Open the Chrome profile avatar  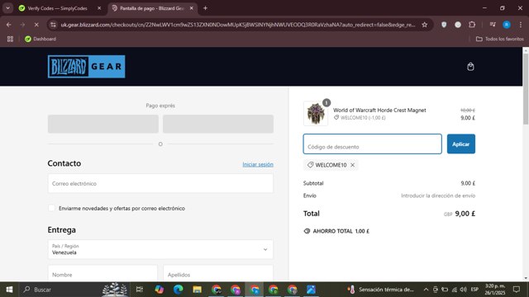[507, 25]
